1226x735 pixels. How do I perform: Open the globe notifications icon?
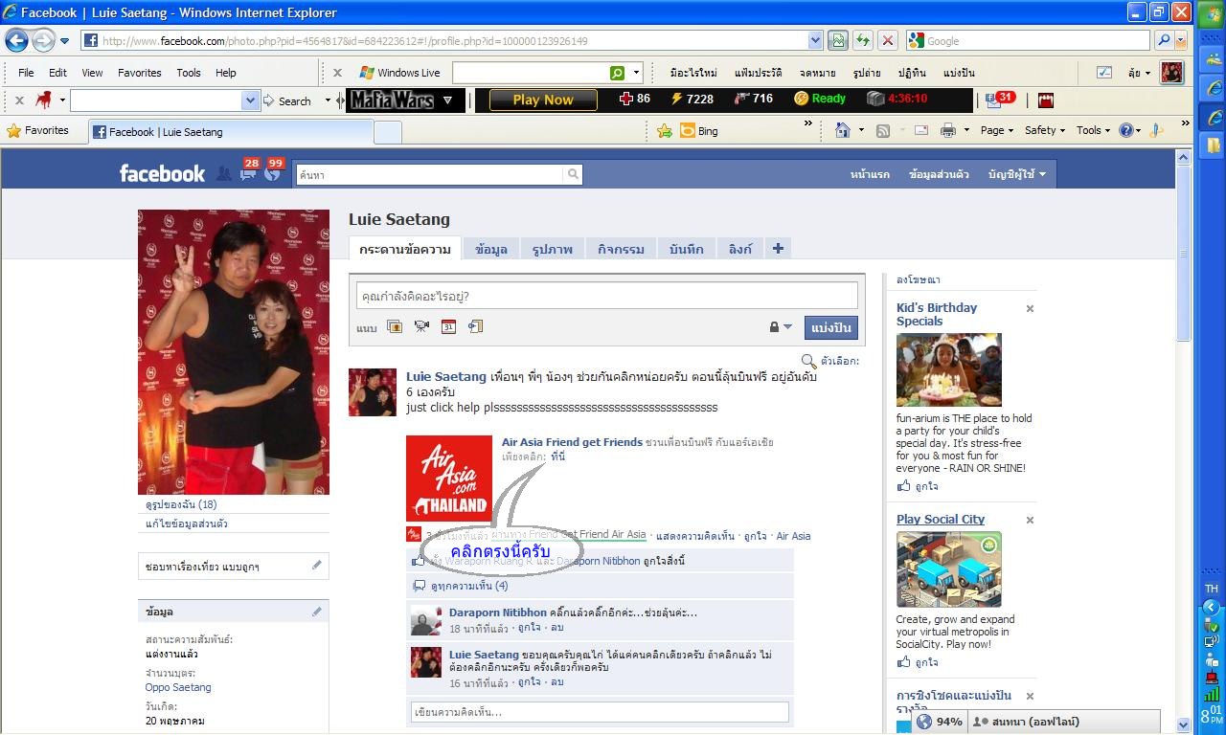[x=273, y=173]
